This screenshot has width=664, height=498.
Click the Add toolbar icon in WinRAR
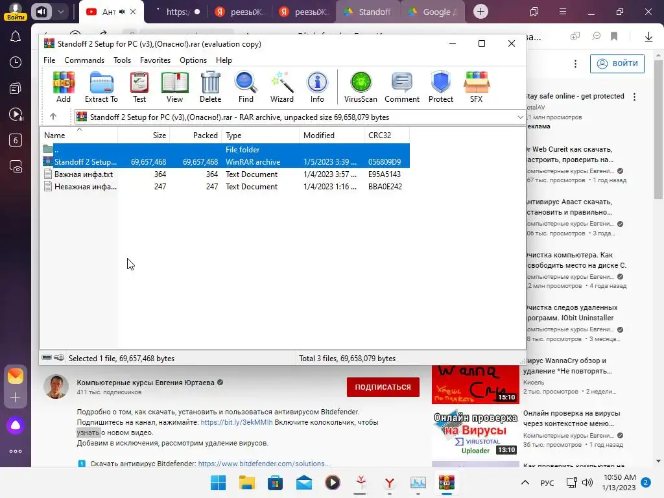64,87
